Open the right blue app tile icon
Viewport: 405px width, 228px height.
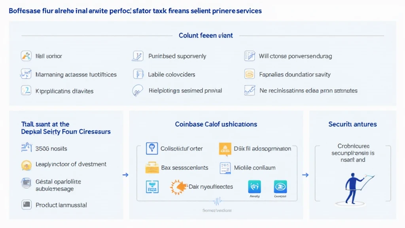pyautogui.click(x=280, y=187)
